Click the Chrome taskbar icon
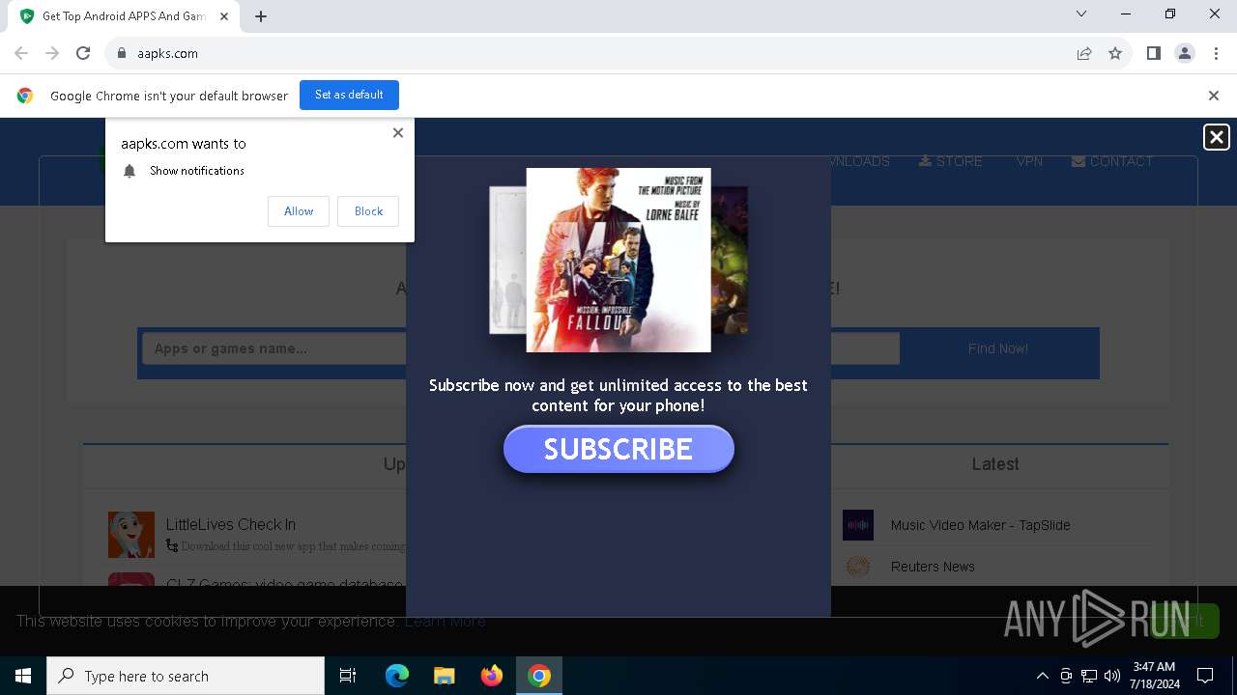Viewport: 1237px width, 695px height. pos(539,676)
